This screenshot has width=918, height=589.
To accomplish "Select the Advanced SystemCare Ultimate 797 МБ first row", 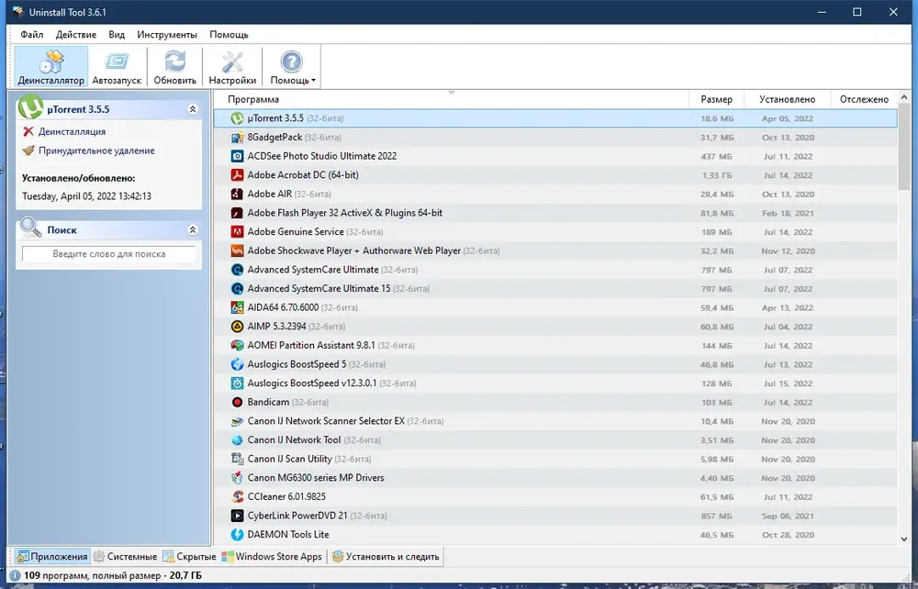I will [x=555, y=270].
